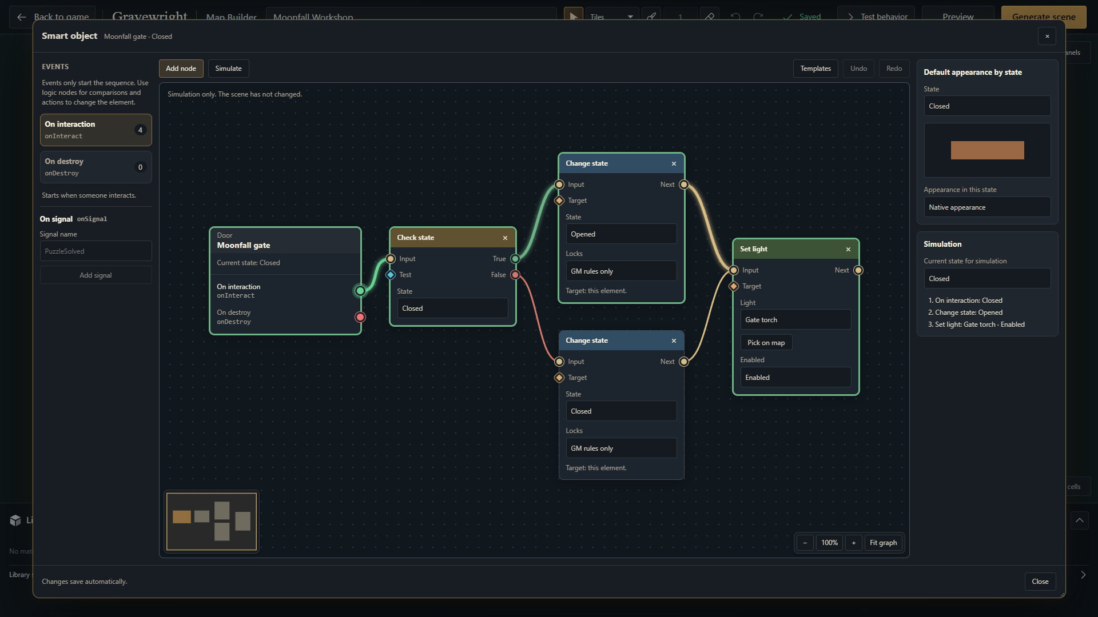Click Fit graph button
This screenshot has width=1098, height=617.
[x=883, y=543]
